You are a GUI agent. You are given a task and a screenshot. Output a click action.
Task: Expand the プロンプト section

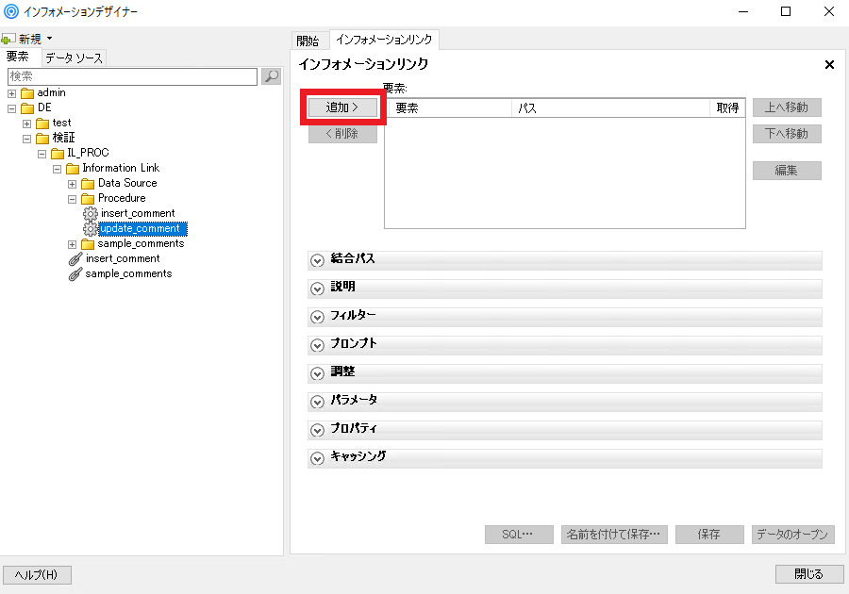pos(317,344)
